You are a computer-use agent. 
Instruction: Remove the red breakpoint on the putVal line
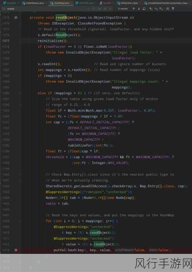[16, 250]
